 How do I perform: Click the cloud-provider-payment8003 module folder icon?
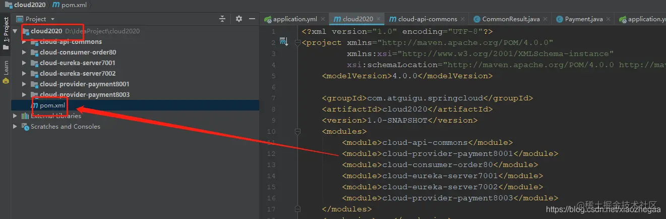[34, 95]
